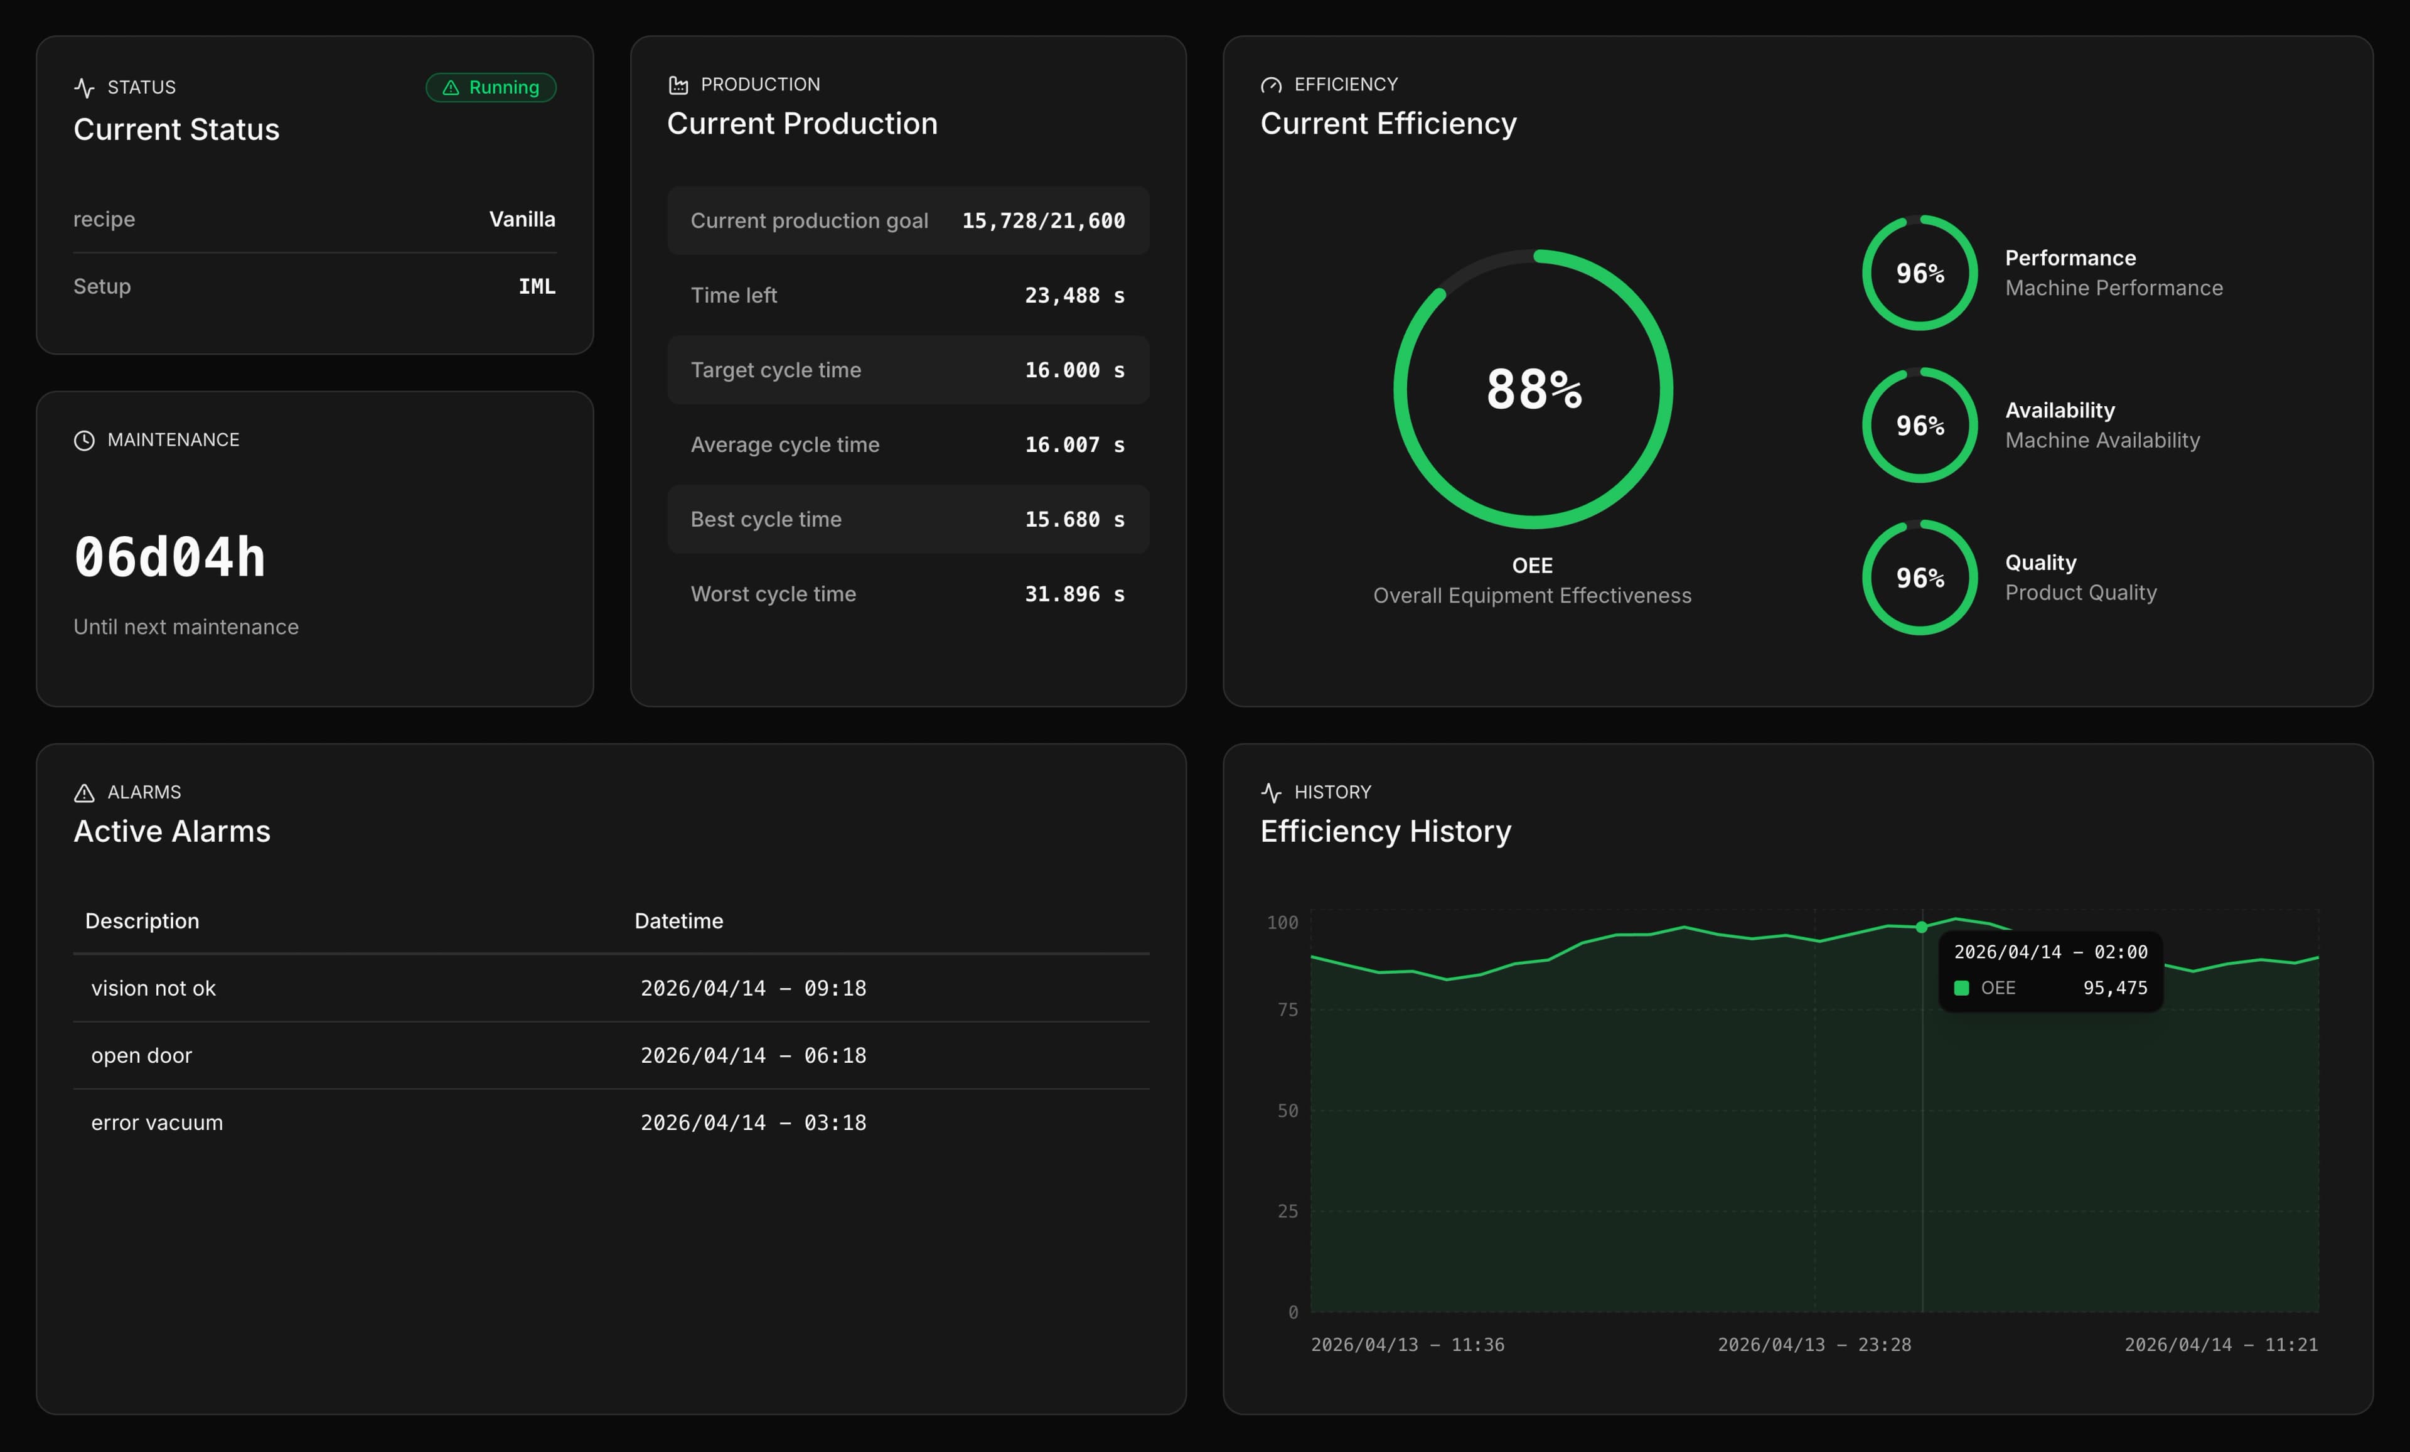This screenshot has width=2410, height=1452.
Task: Click the Availability 96% ring gauge
Action: tap(1919, 426)
